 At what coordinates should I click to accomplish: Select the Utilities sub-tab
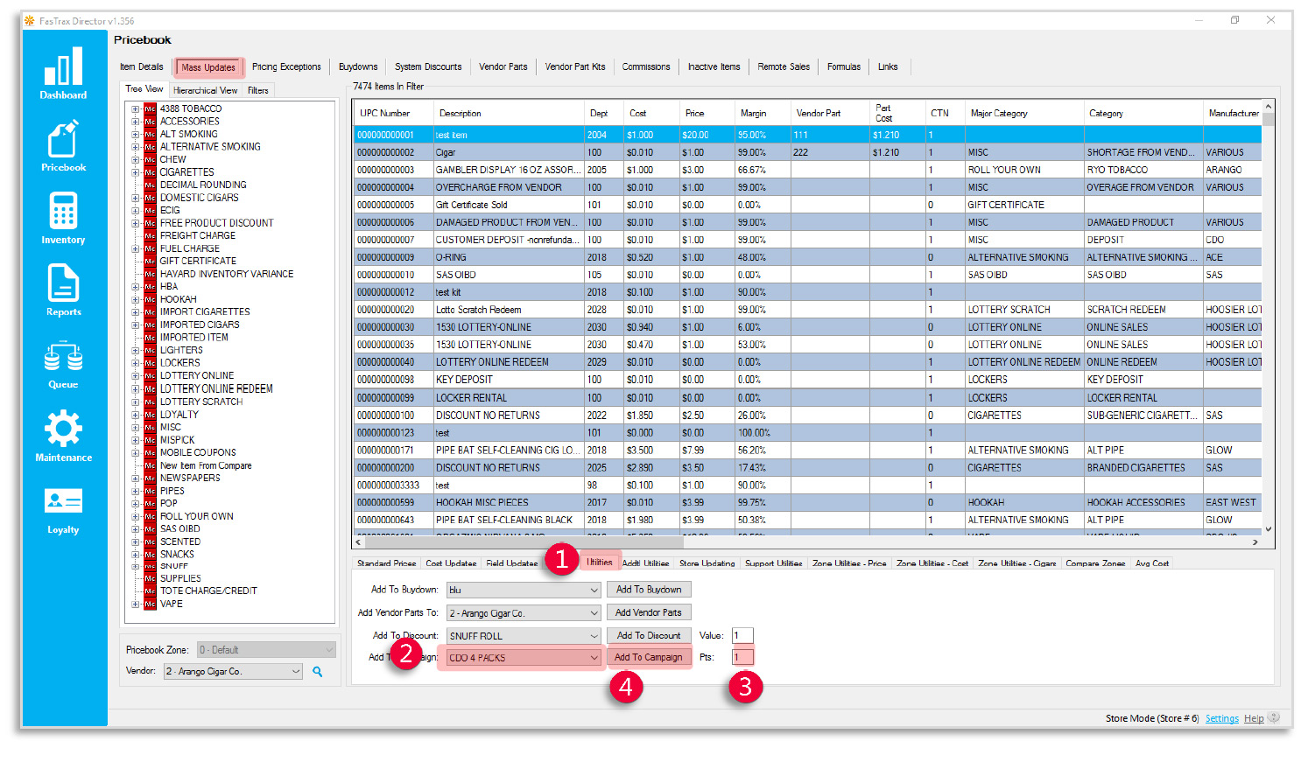click(x=600, y=563)
